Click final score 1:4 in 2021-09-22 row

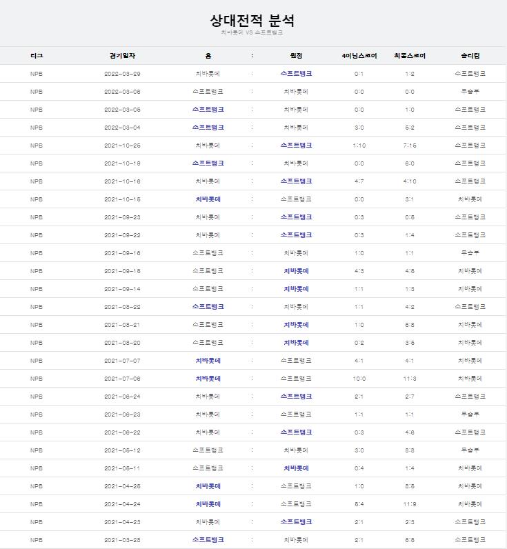pos(410,235)
